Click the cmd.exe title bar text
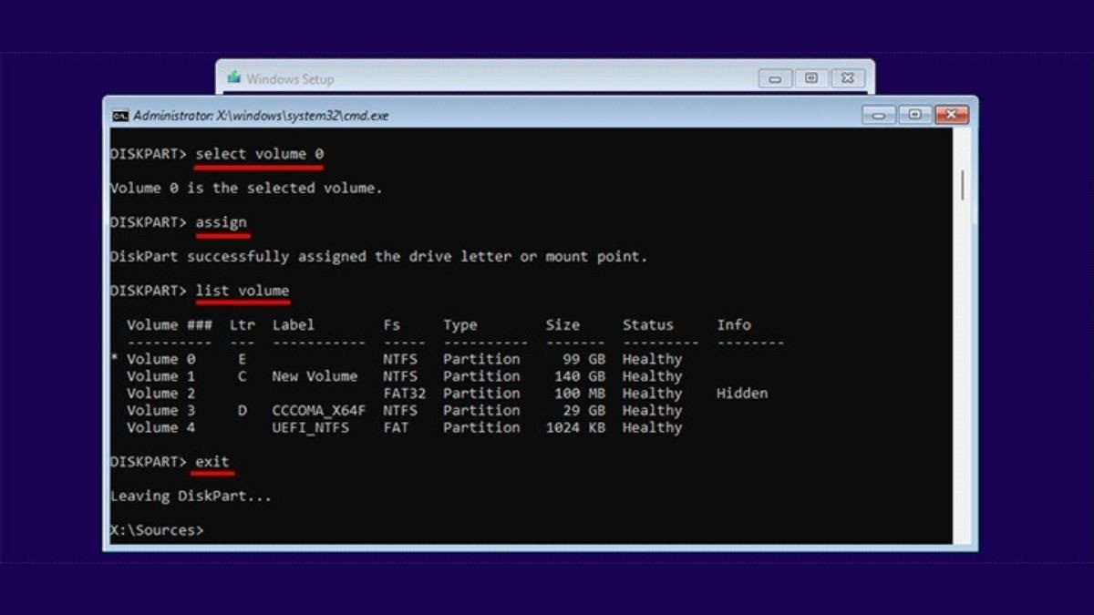This screenshot has height=615, width=1094. [x=261, y=116]
